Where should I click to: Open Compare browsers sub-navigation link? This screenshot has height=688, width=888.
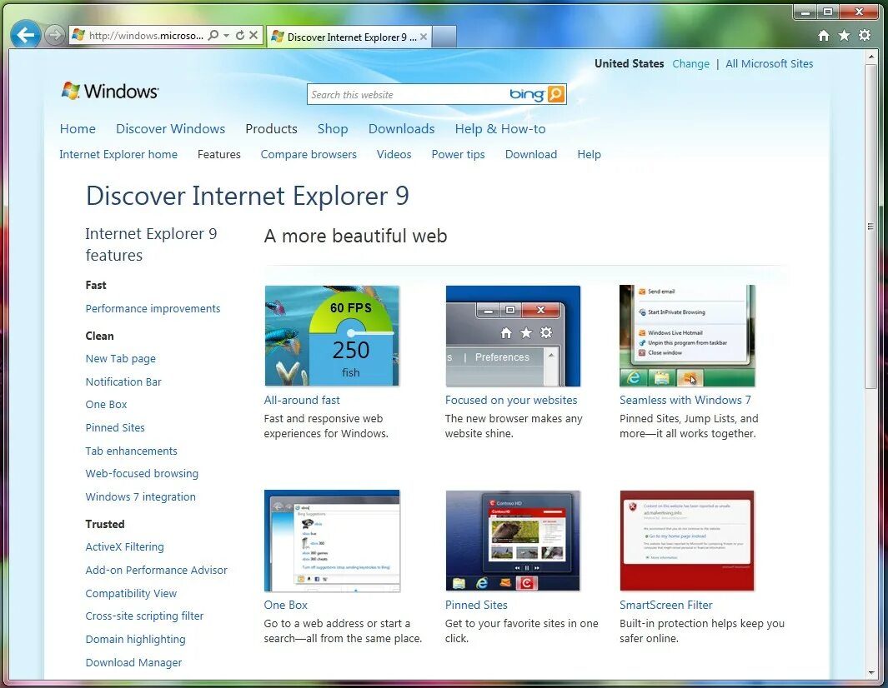coord(309,154)
